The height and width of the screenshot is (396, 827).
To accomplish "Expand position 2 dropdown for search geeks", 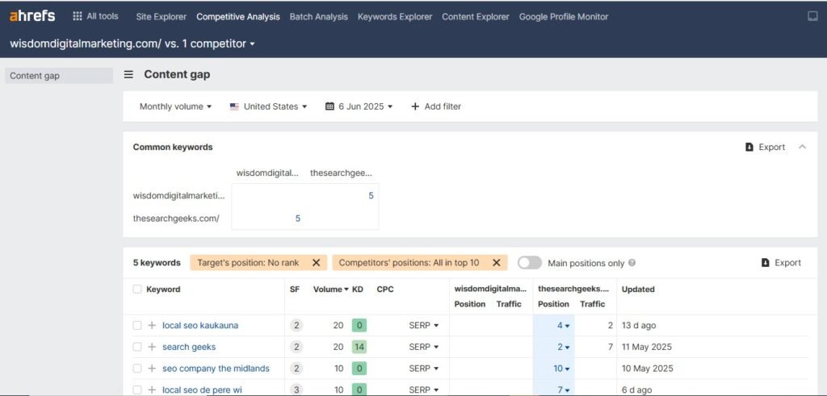I will tap(563, 347).
